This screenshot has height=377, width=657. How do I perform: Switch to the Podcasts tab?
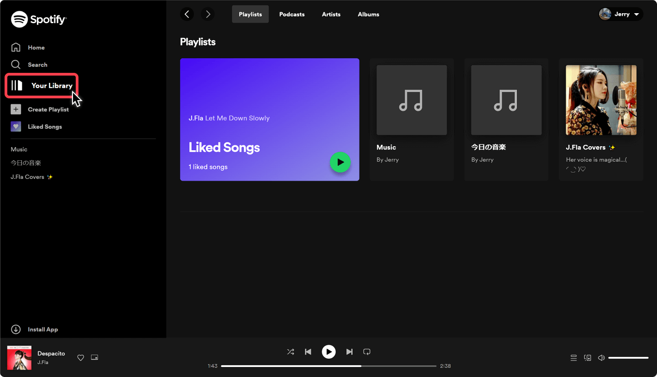click(292, 14)
